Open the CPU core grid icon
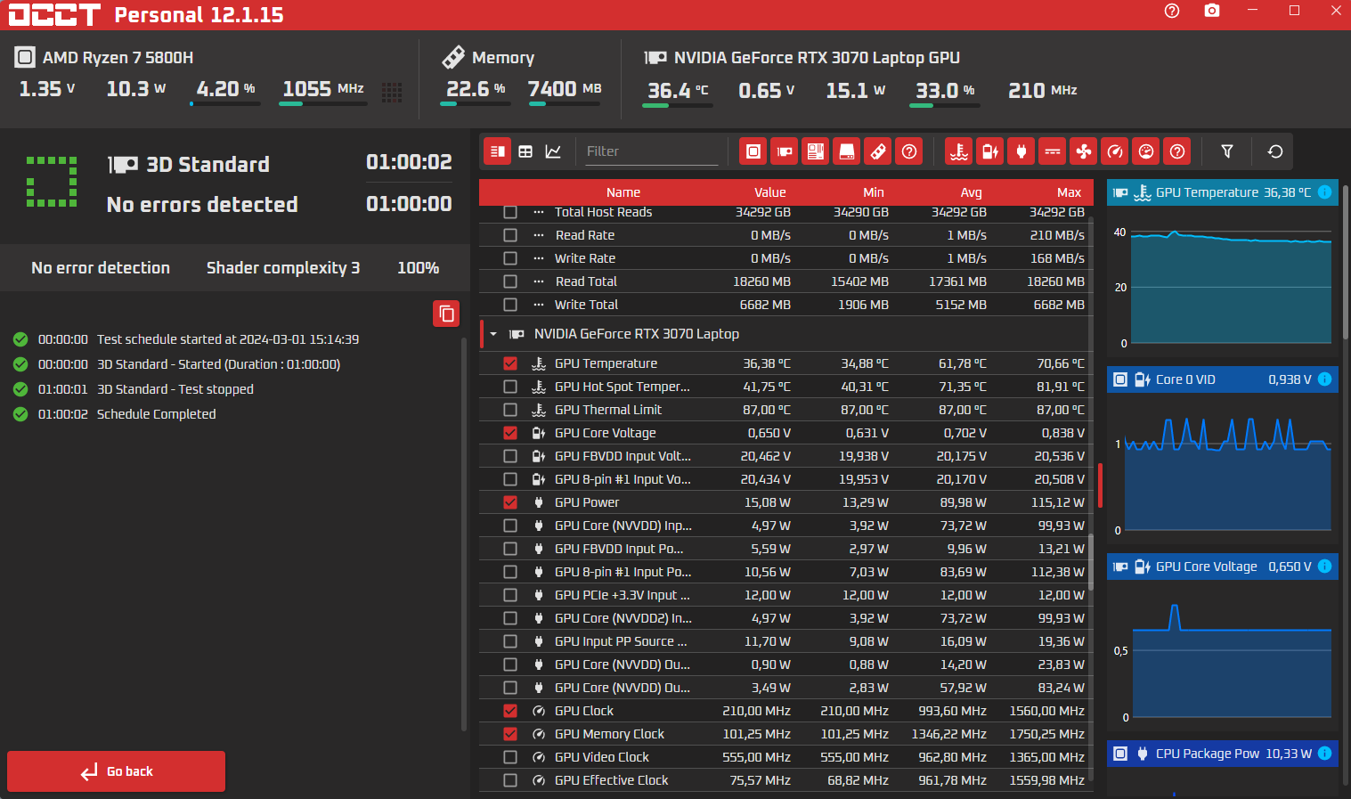The width and height of the screenshot is (1351, 799). 392,92
